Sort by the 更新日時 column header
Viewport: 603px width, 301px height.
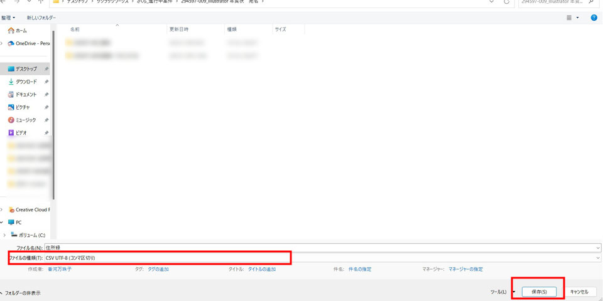(178, 29)
